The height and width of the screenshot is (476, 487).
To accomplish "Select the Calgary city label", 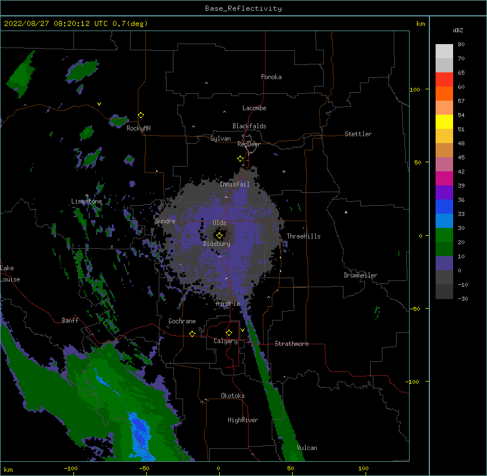I will pos(225,341).
